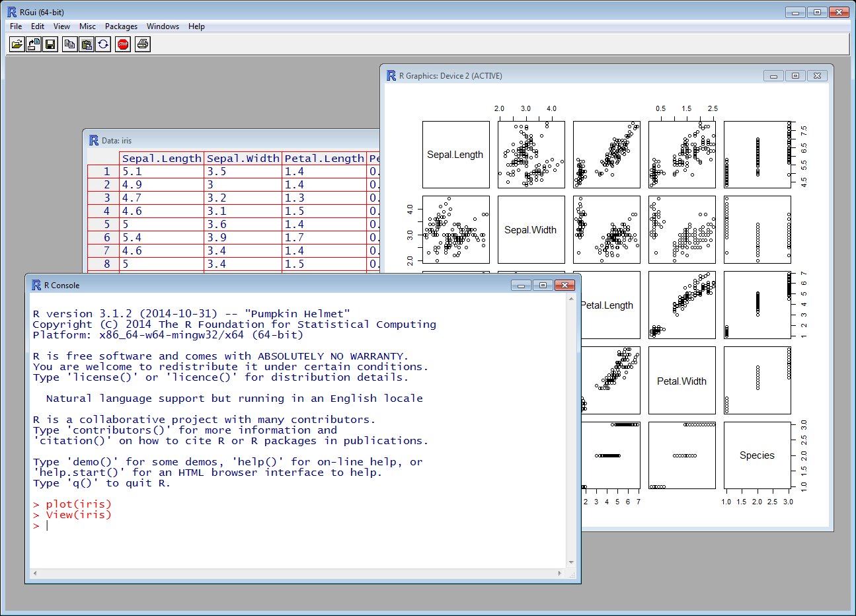Click the 5.1 cell in row 1
This screenshot has height=616, width=856.
(162, 172)
